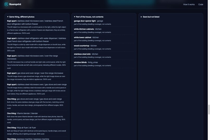The width and height of the screenshot is (210, 140).
Task: Select Kept apart gas stove / over-the-range microwave
Action: click(37, 76)
